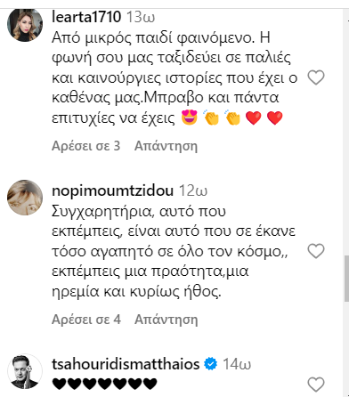Screen dimensions: 349x397
Task: Open learta1710's profile picture
Action: pyautogui.click(x=25, y=24)
